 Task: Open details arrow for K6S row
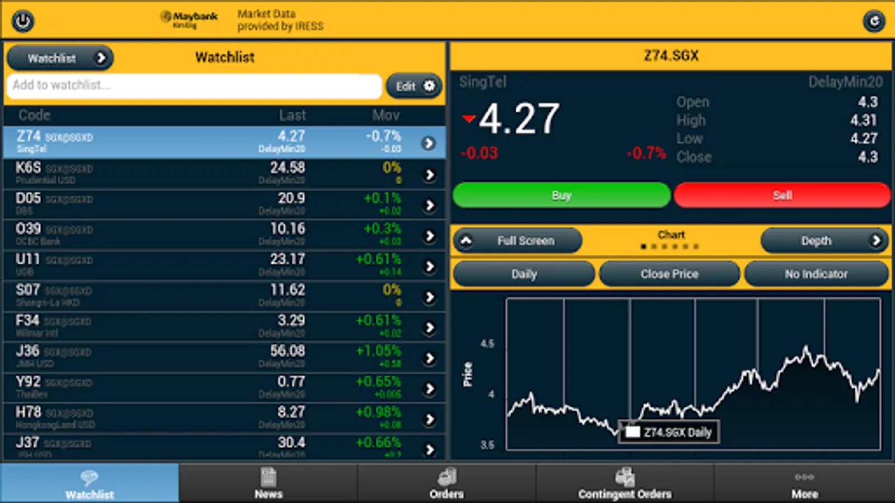pyautogui.click(x=429, y=175)
